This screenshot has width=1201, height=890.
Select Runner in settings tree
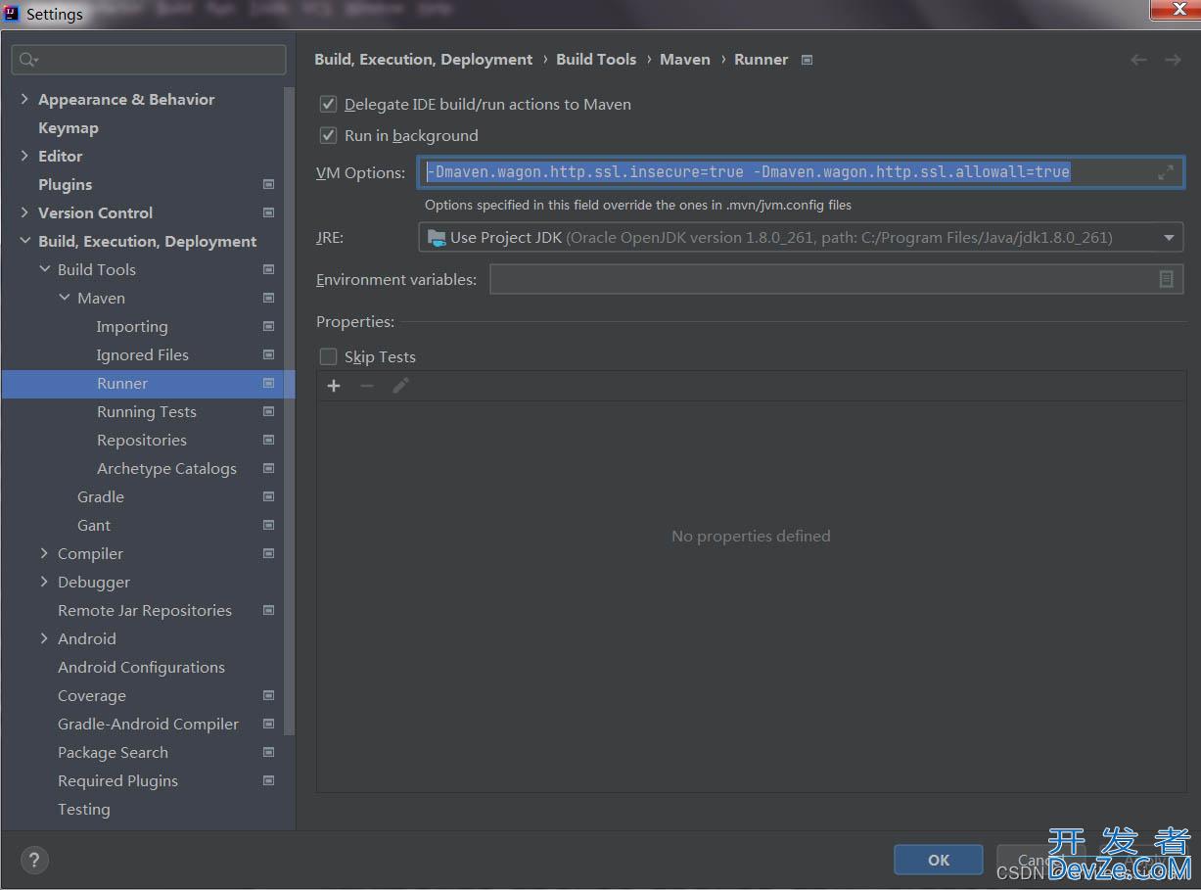122,383
